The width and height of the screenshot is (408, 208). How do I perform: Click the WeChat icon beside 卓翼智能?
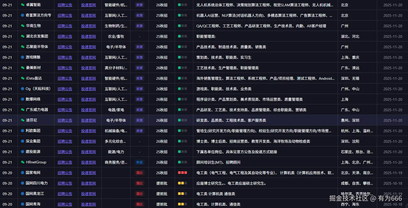[23, 5]
